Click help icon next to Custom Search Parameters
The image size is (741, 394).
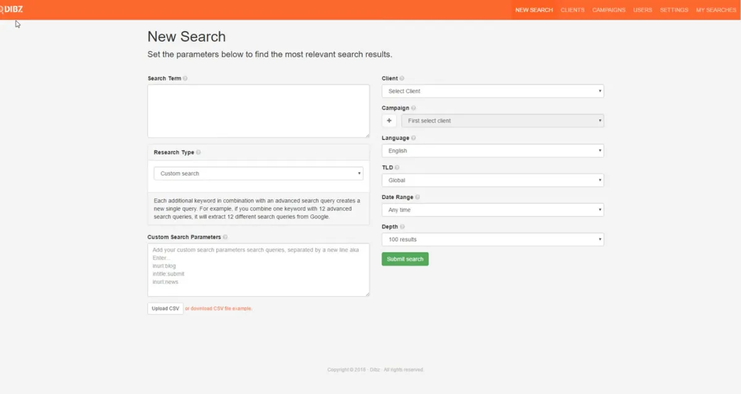225,237
